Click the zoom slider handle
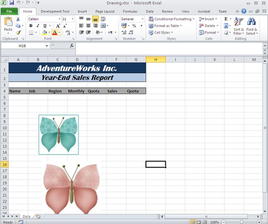Viewport: 268px width, 224px height. coord(241,222)
